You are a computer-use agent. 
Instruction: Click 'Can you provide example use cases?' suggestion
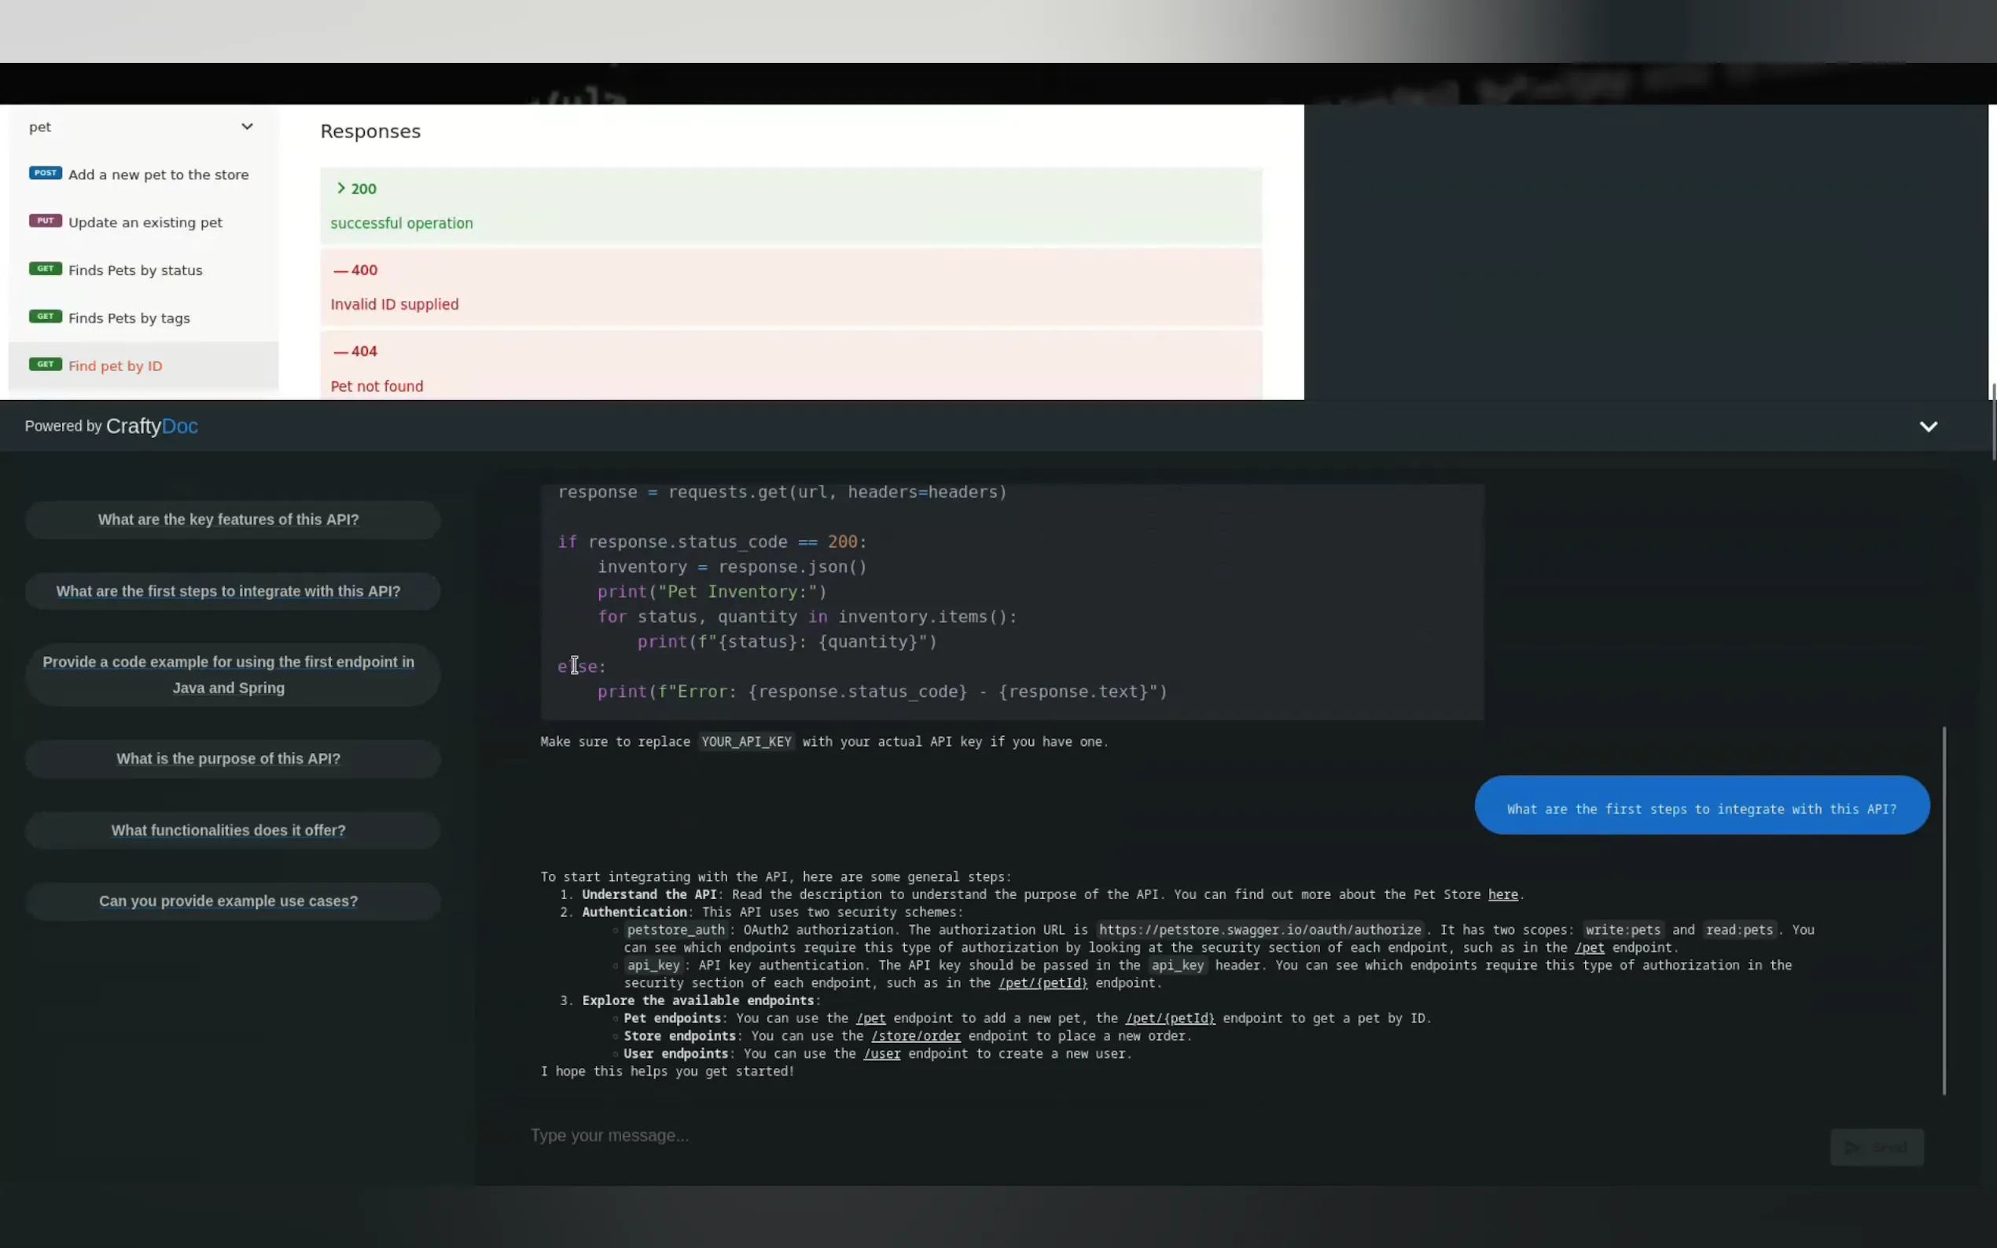click(x=229, y=901)
